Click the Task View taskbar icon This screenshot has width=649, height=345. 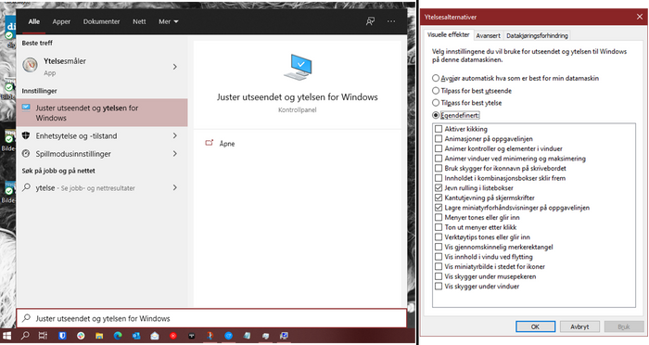(x=43, y=336)
